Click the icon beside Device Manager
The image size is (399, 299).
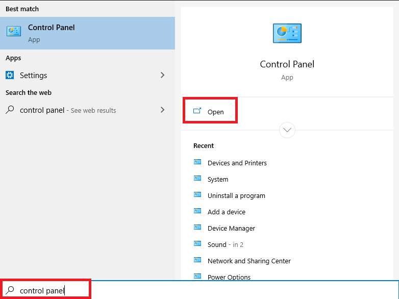click(x=197, y=227)
